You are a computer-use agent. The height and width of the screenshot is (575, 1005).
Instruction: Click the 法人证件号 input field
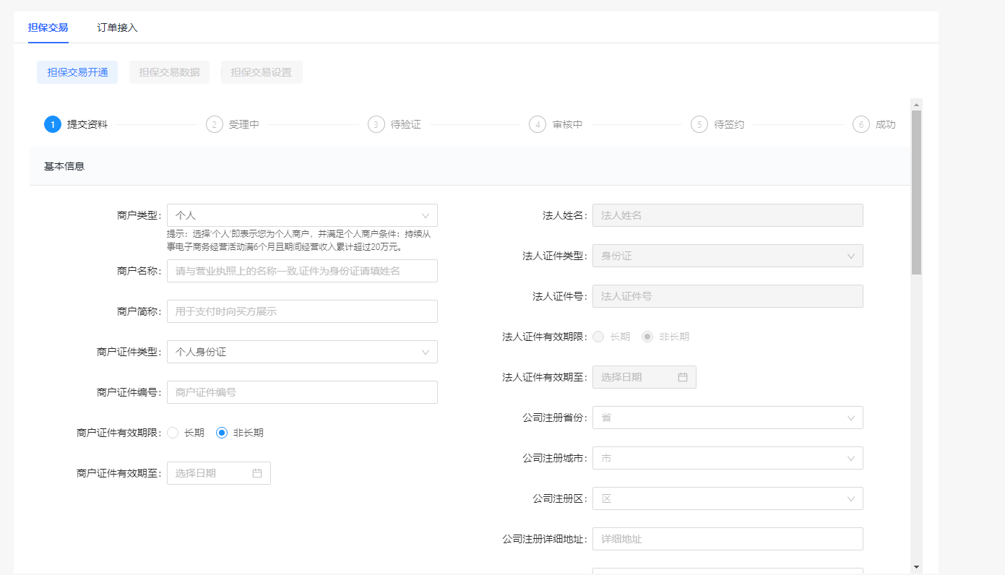pyautogui.click(x=728, y=296)
